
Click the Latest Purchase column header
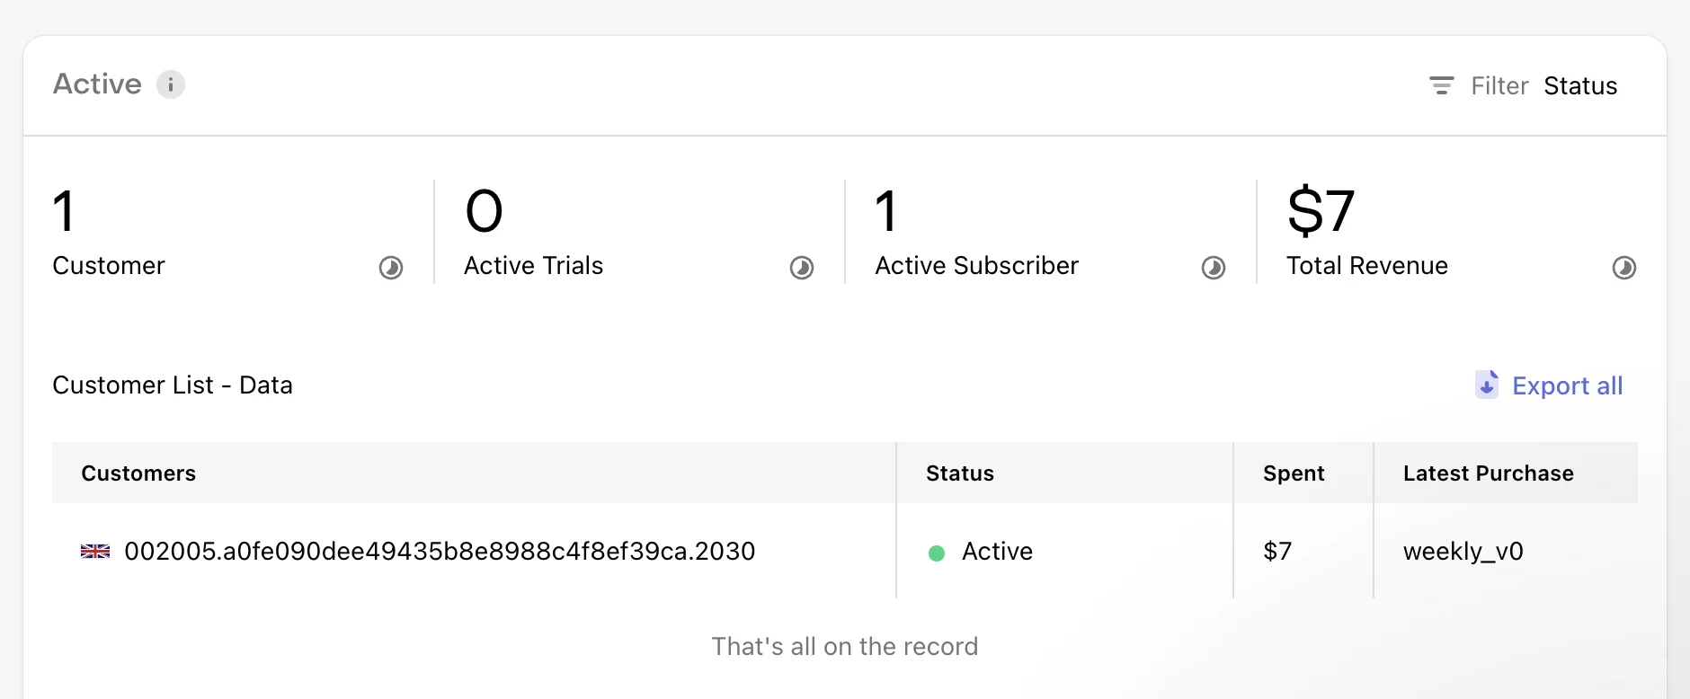coord(1488,473)
